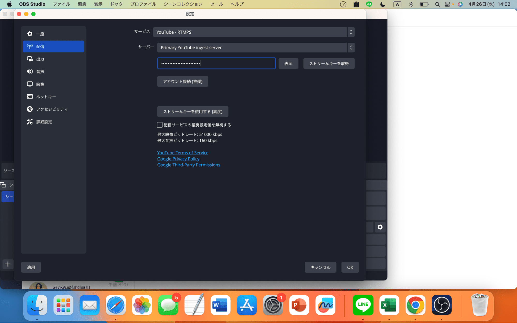Open the 出力 (Output) settings section
Image resolution: width=517 pixels, height=323 pixels.
pyautogui.click(x=53, y=59)
